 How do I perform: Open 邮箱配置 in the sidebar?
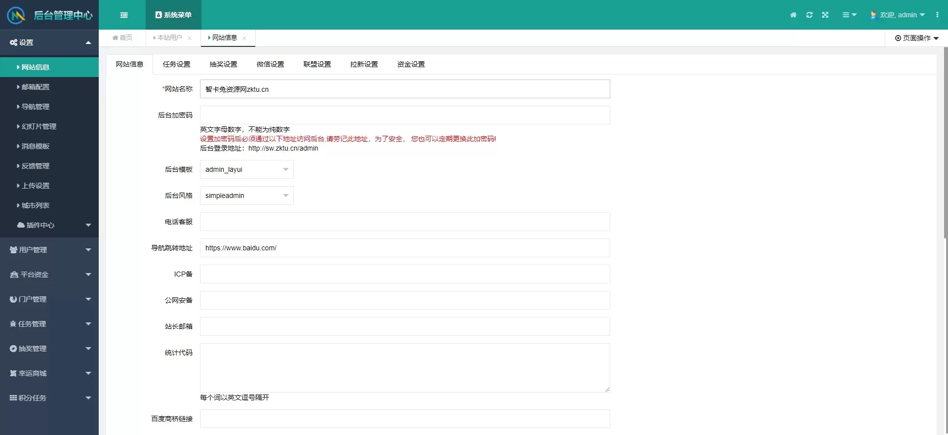(36, 87)
